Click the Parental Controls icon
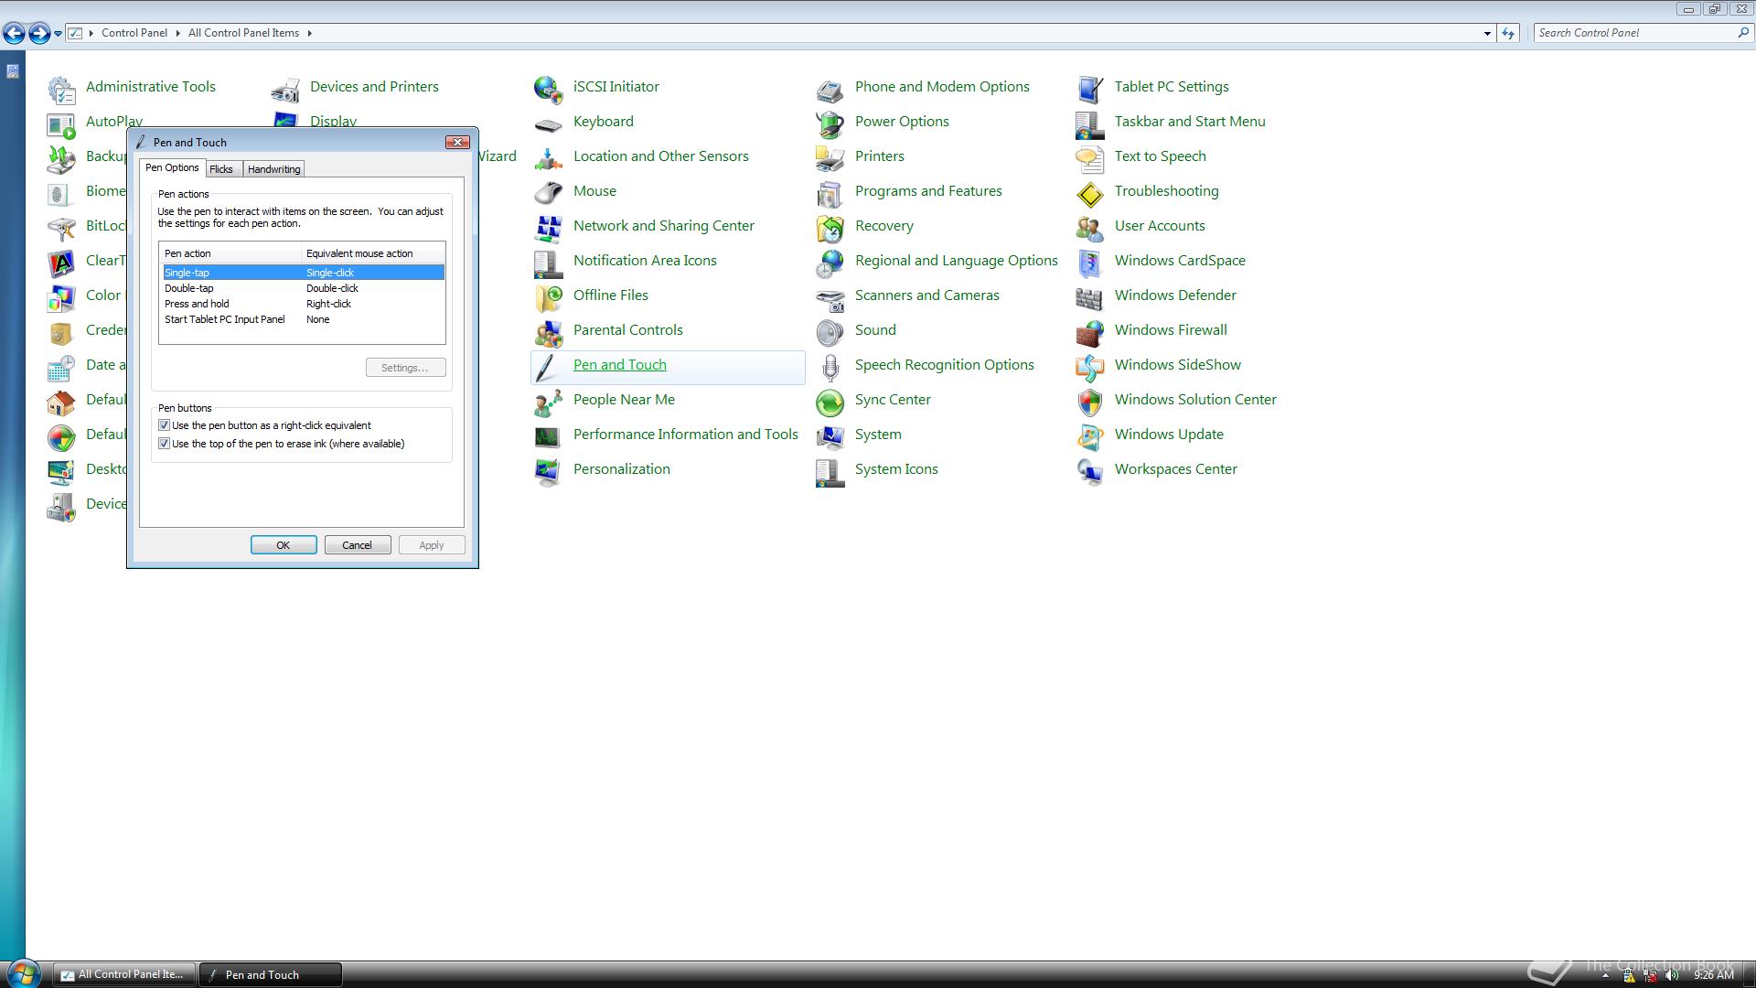 548,332
